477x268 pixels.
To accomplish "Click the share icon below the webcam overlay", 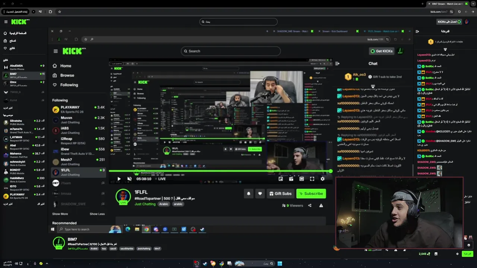I will (x=387, y=250).
